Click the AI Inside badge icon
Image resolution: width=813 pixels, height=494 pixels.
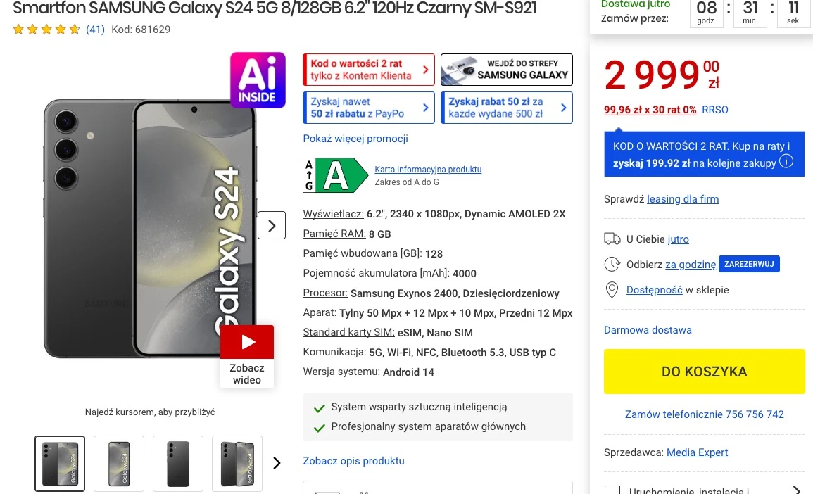click(x=258, y=80)
